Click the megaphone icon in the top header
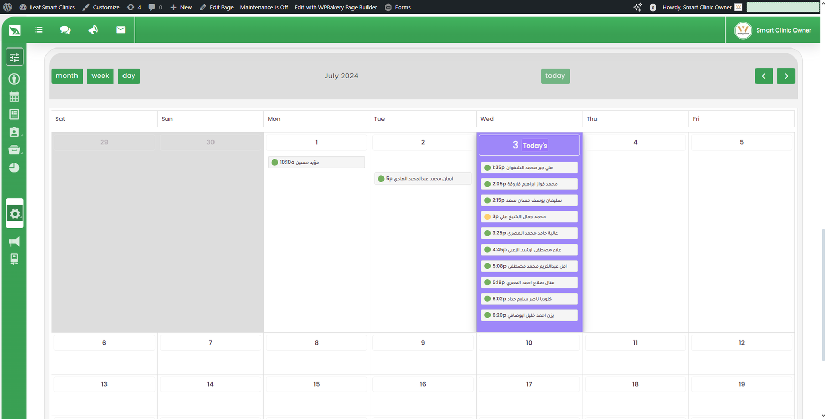Image resolution: width=827 pixels, height=419 pixels. pos(93,30)
